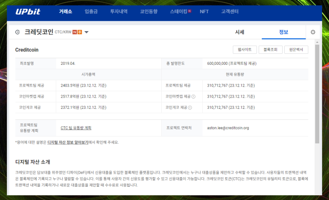The height and width of the screenshot is (200, 329).
Task: Click the circular back icon beside 크레딧코인
Action: (17, 32)
